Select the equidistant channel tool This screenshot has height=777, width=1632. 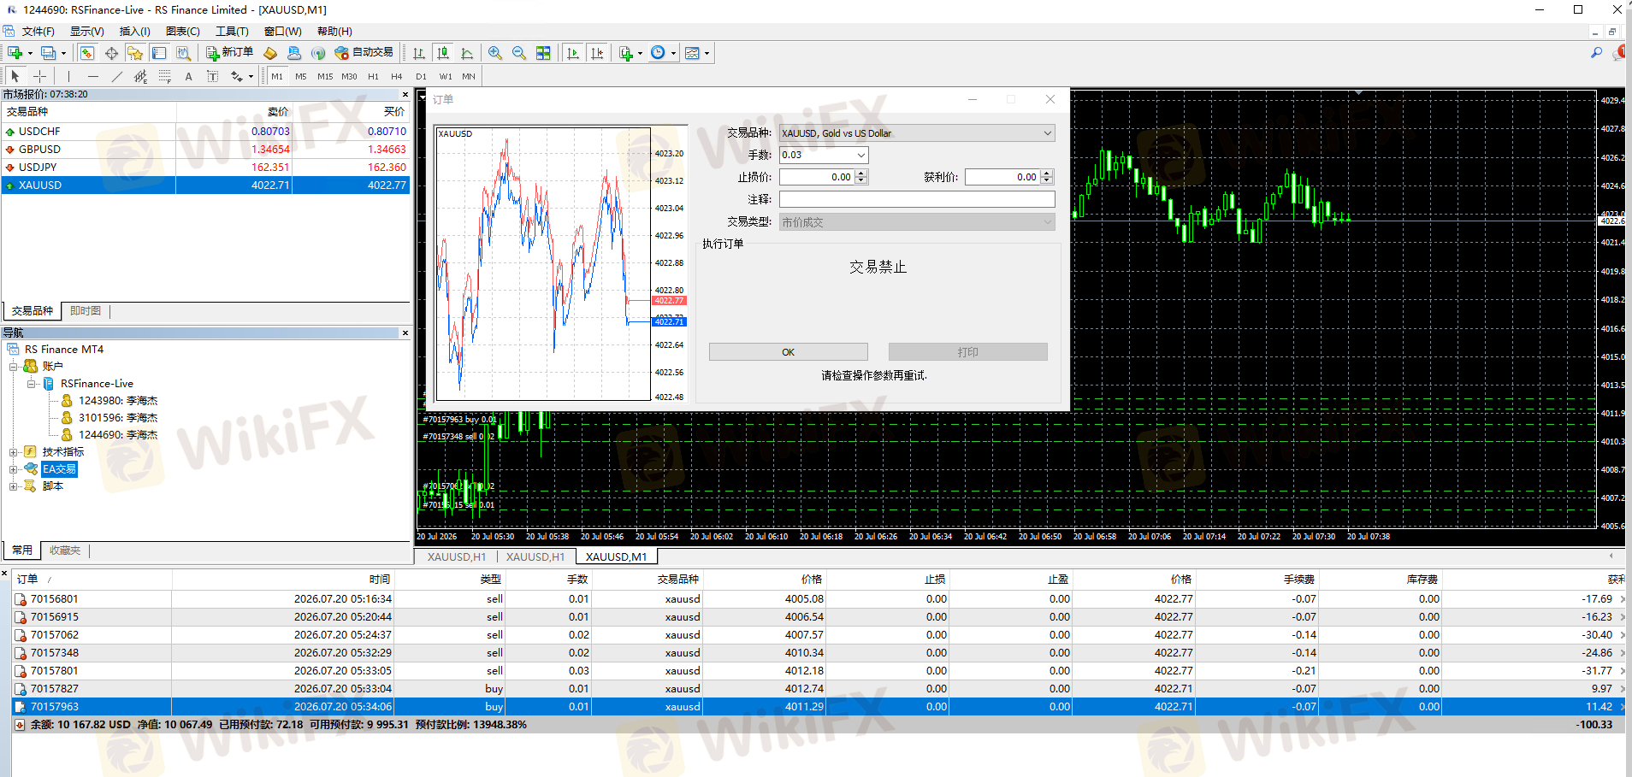[x=141, y=76]
